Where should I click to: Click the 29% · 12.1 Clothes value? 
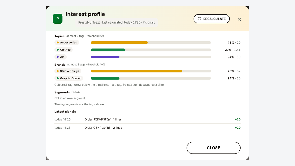pyautogui.click(x=233, y=50)
